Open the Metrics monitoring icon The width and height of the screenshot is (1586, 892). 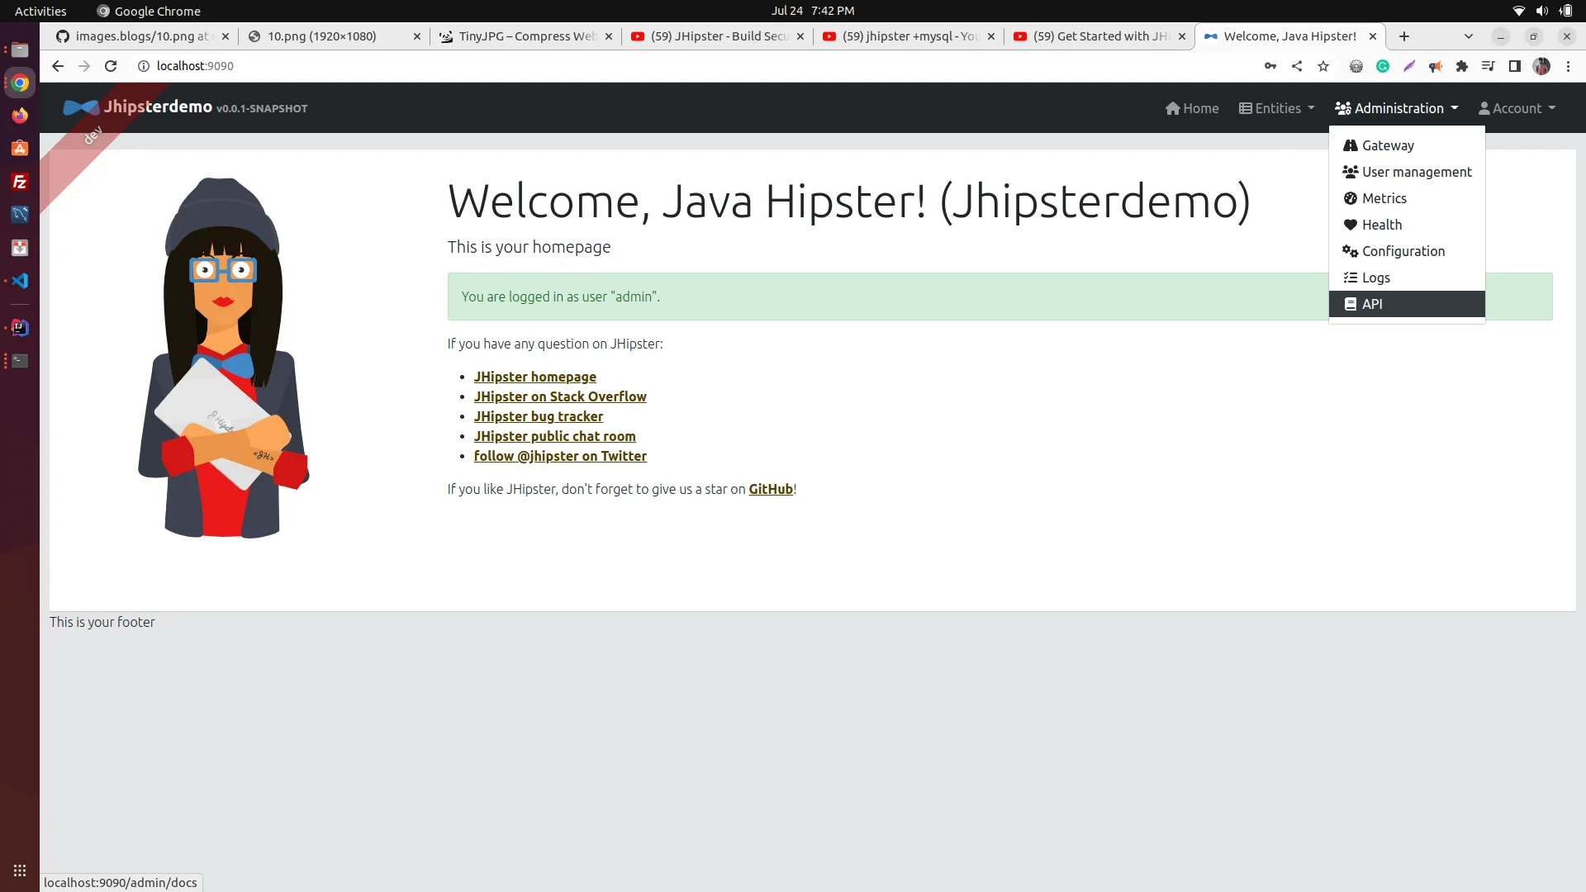coord(1351,198)
